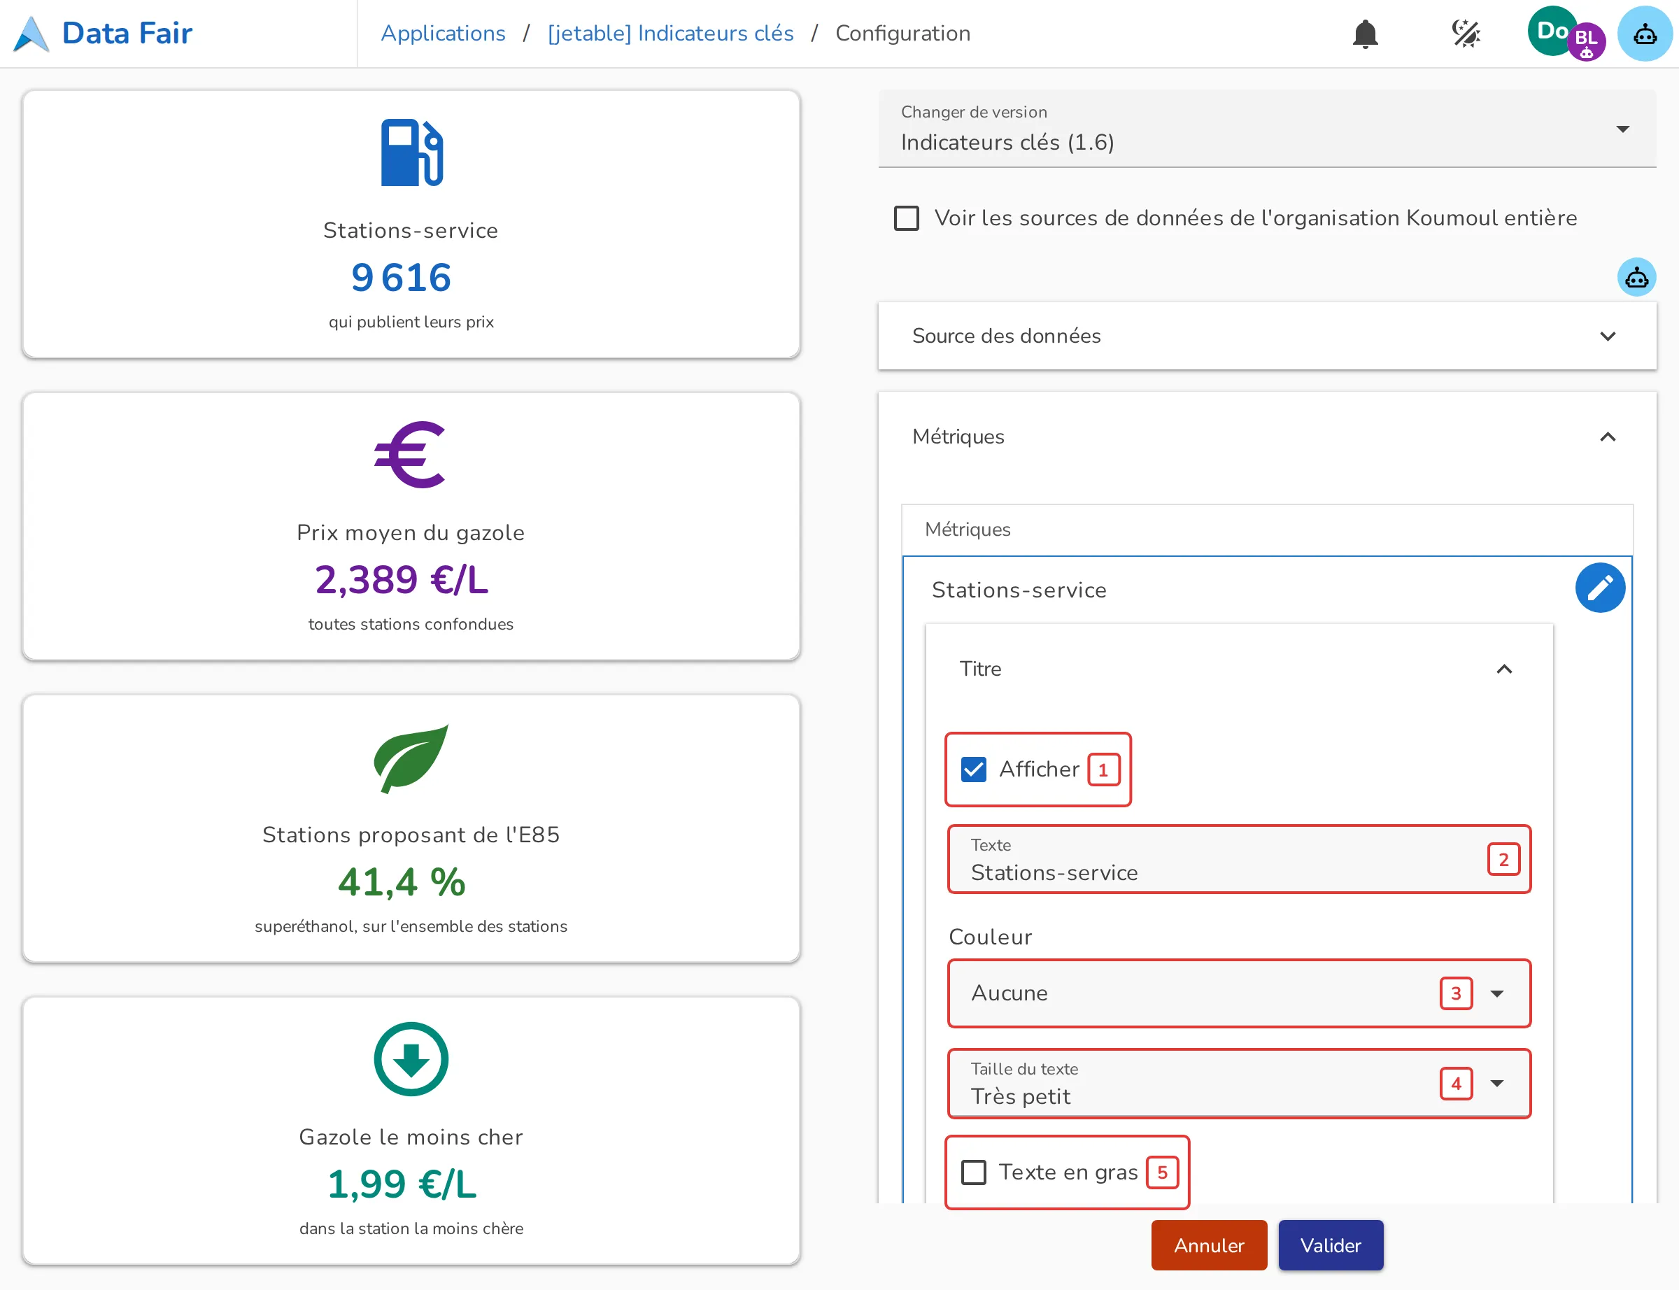Click the Valider button

[x=1331, y=1245]
